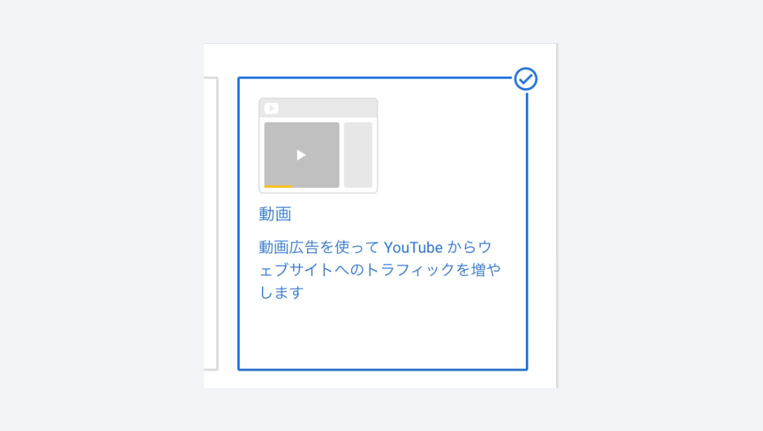Click the word YouTube in the description

tap(413, 247)
